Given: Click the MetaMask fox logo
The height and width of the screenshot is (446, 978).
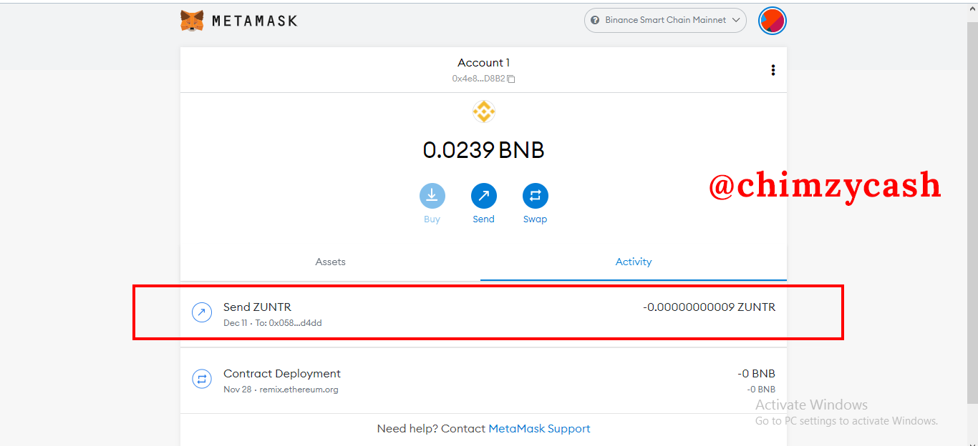Looking at the screenshot, I should click(192, 21).
